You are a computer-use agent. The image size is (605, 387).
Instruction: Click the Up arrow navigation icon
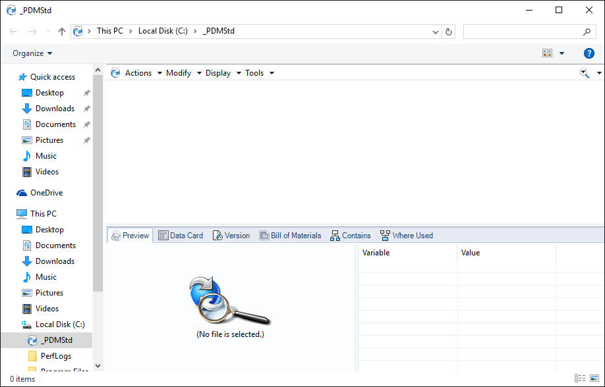click(62, 32)
